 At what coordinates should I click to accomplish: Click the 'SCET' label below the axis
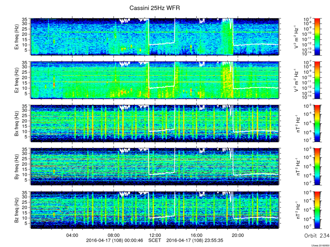[x=155, y=240]
